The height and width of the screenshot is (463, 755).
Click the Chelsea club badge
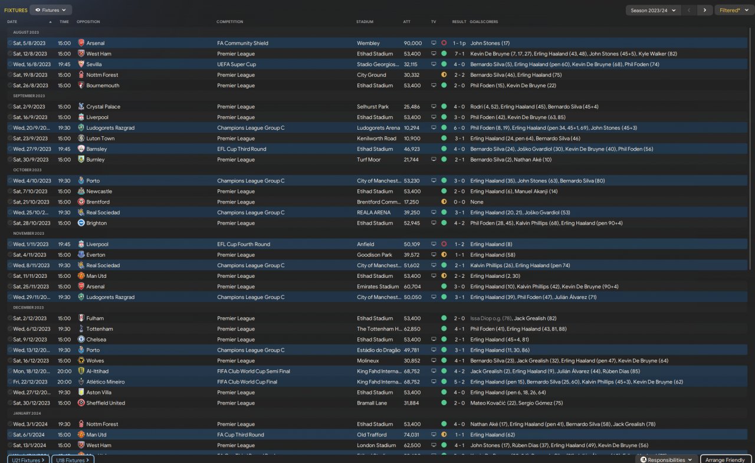[81, 340]
